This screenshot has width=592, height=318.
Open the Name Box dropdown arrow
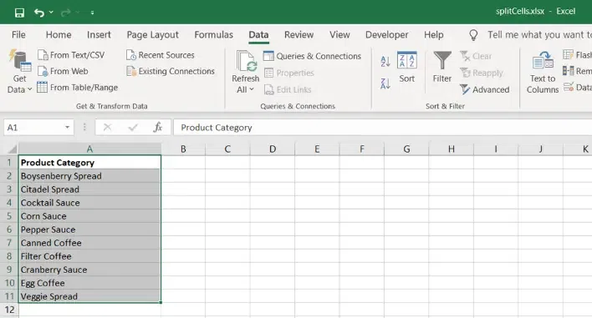(x=67, y=128)
